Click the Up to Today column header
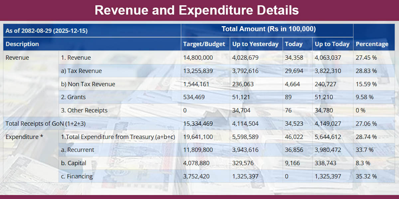Viewport: 399px width, 199px height. [x=332, y=44]
